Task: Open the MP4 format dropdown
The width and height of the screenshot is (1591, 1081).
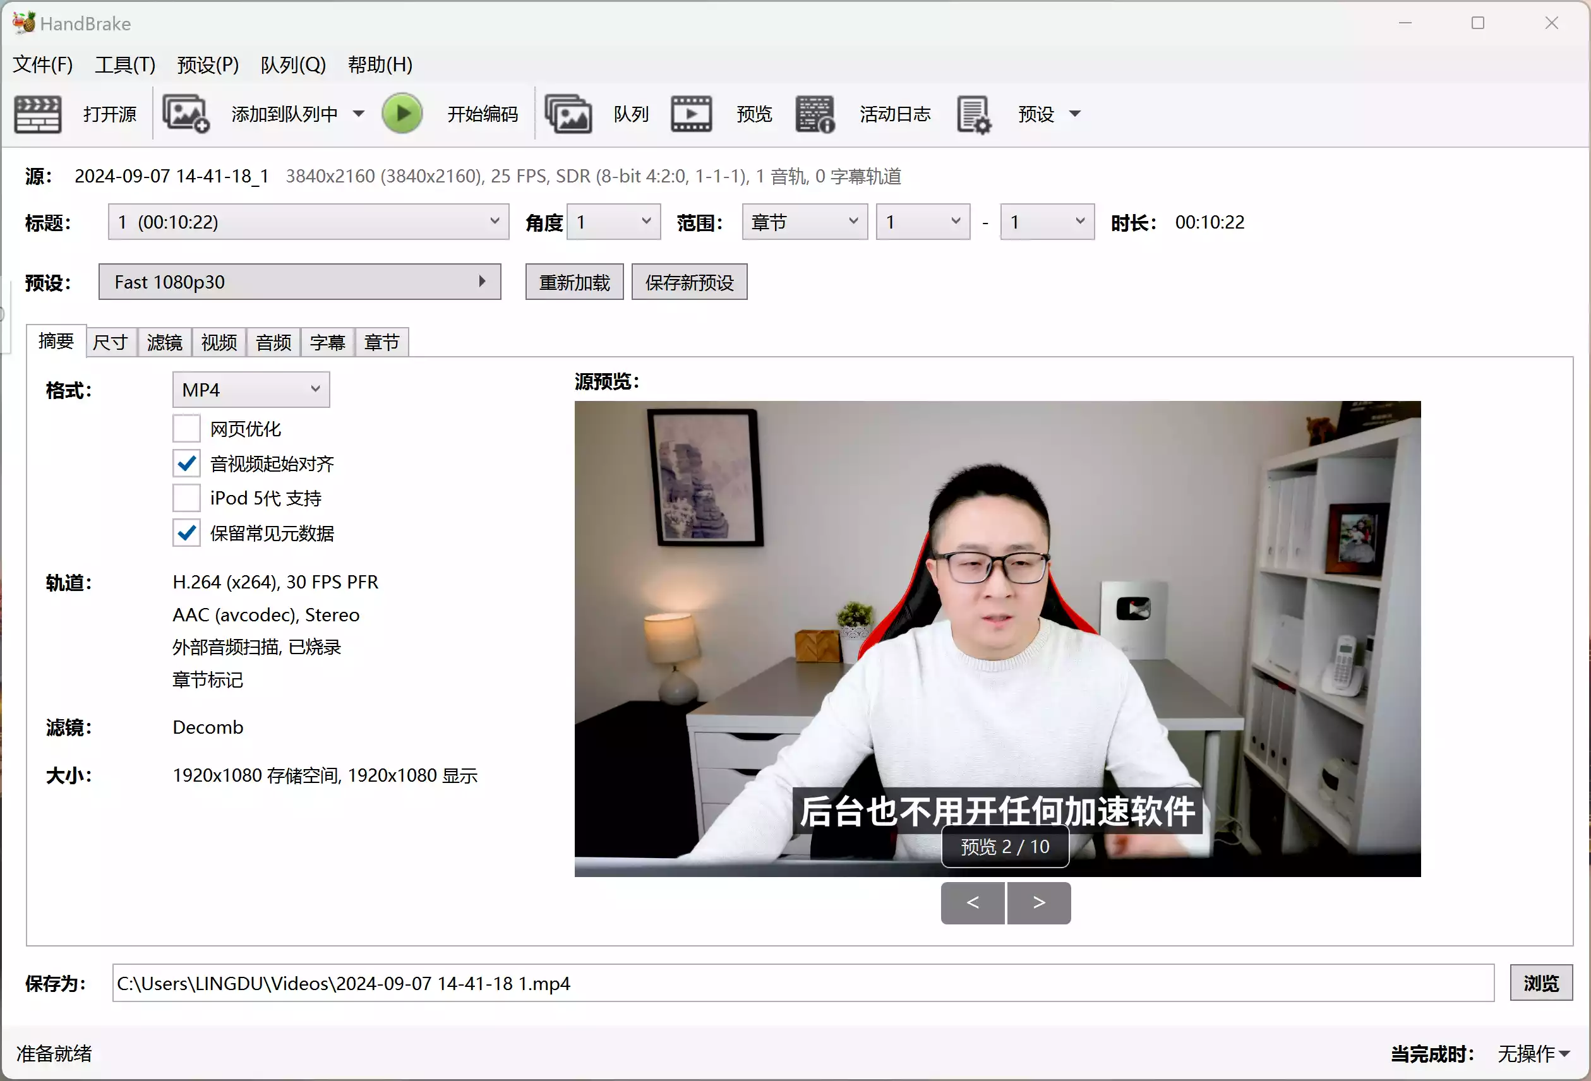Action: point(251,390)
